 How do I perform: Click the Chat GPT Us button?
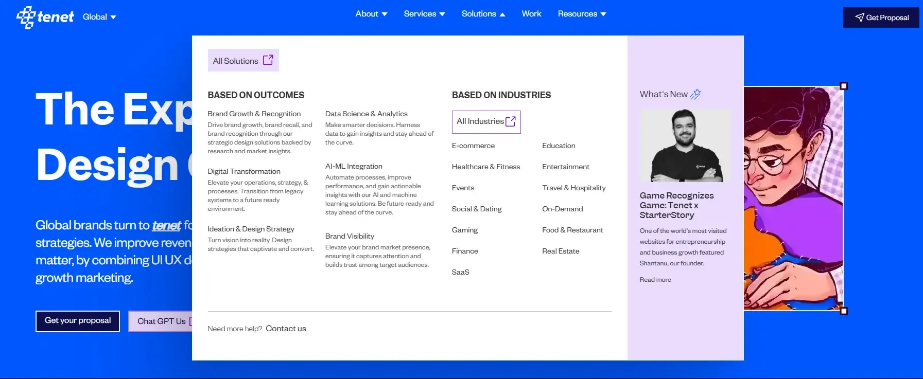pos(161,321)
